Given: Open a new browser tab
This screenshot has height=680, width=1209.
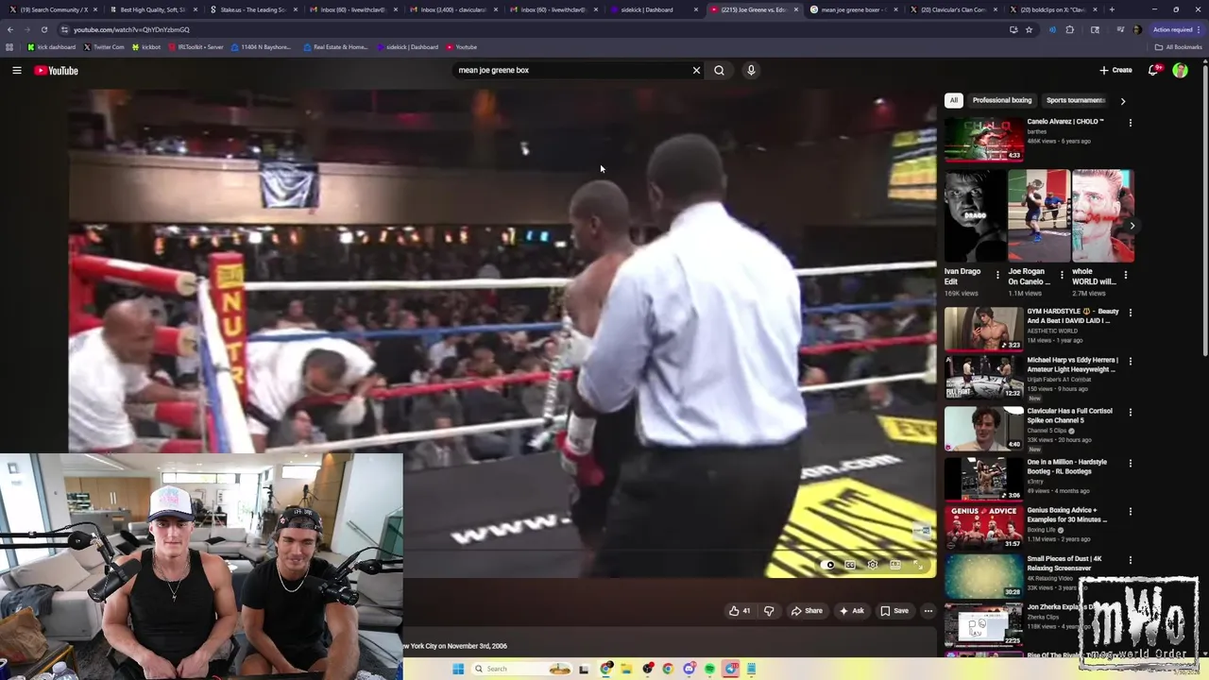Looking at the screenshot, I should [1112, 9].
